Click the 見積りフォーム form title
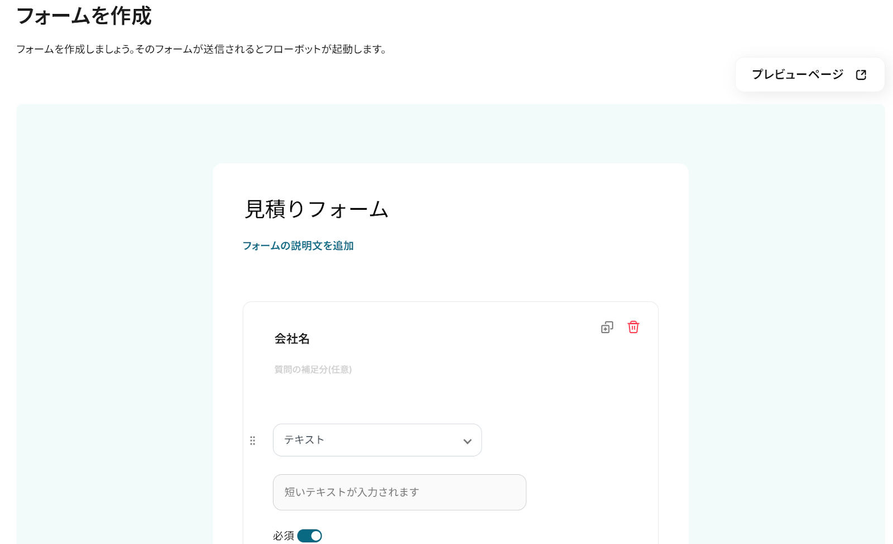The height and width of the screenshot is (544, 893). click(316, 210)
